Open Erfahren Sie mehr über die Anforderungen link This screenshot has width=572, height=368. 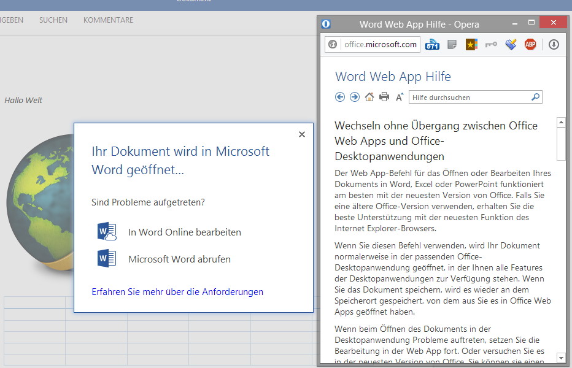[x=177, y=292]
